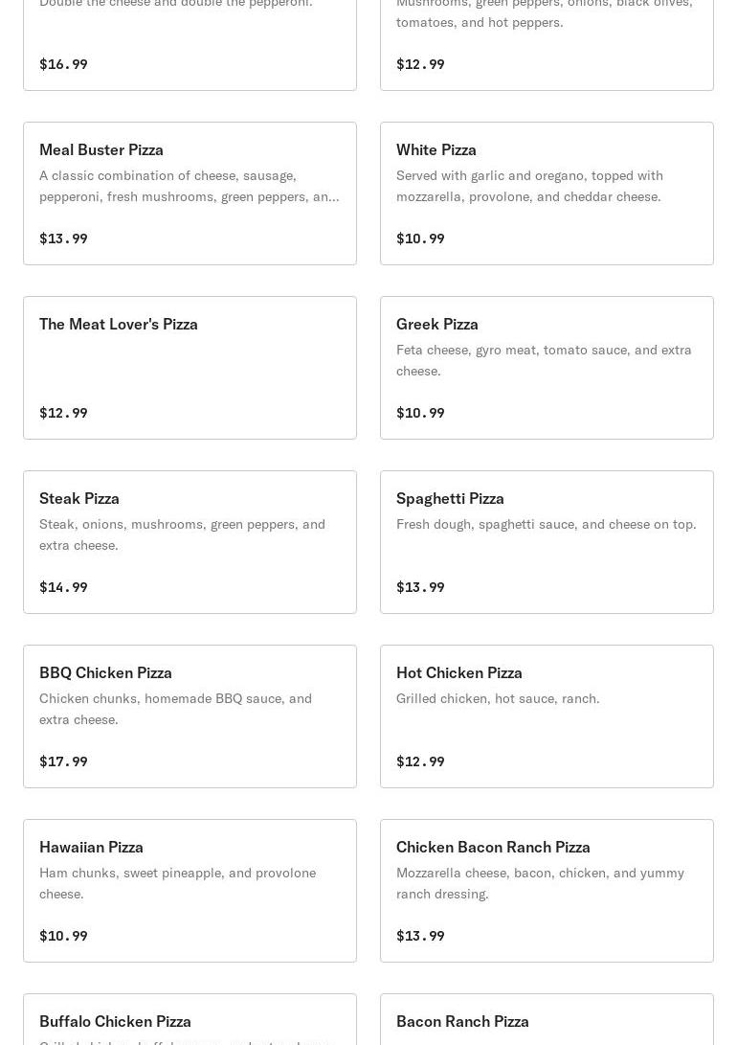This screenshot has height=1045, width=737.
Task: Click the spaghetti sauce description text
Action: click(546, 524)
